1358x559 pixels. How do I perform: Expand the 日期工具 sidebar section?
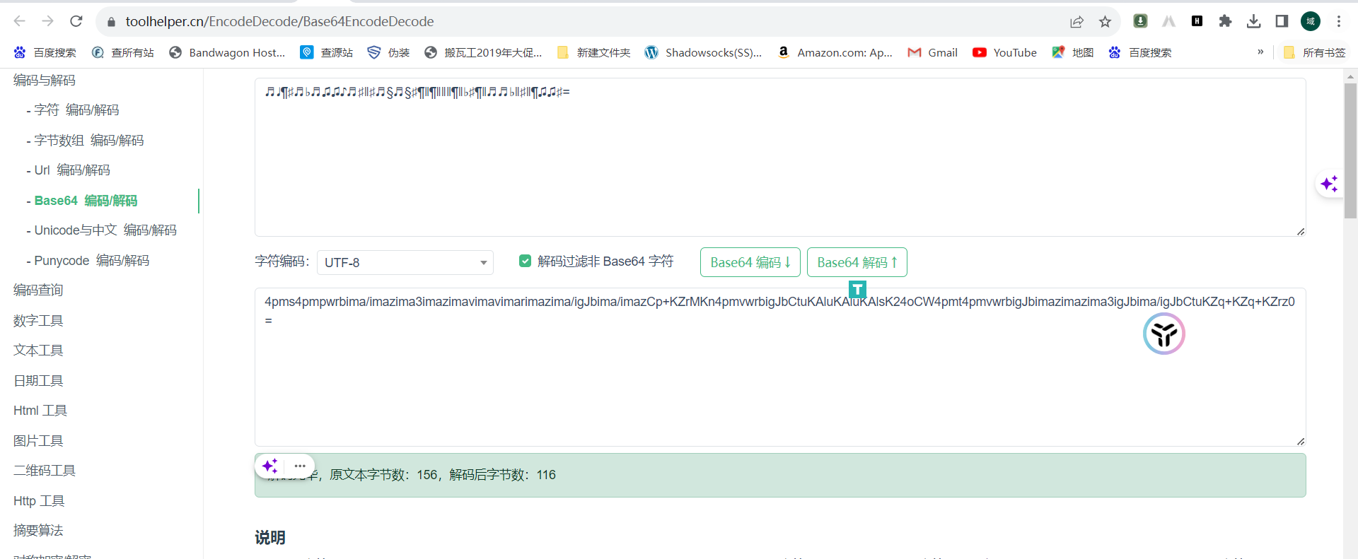click(x=38, y=380)
